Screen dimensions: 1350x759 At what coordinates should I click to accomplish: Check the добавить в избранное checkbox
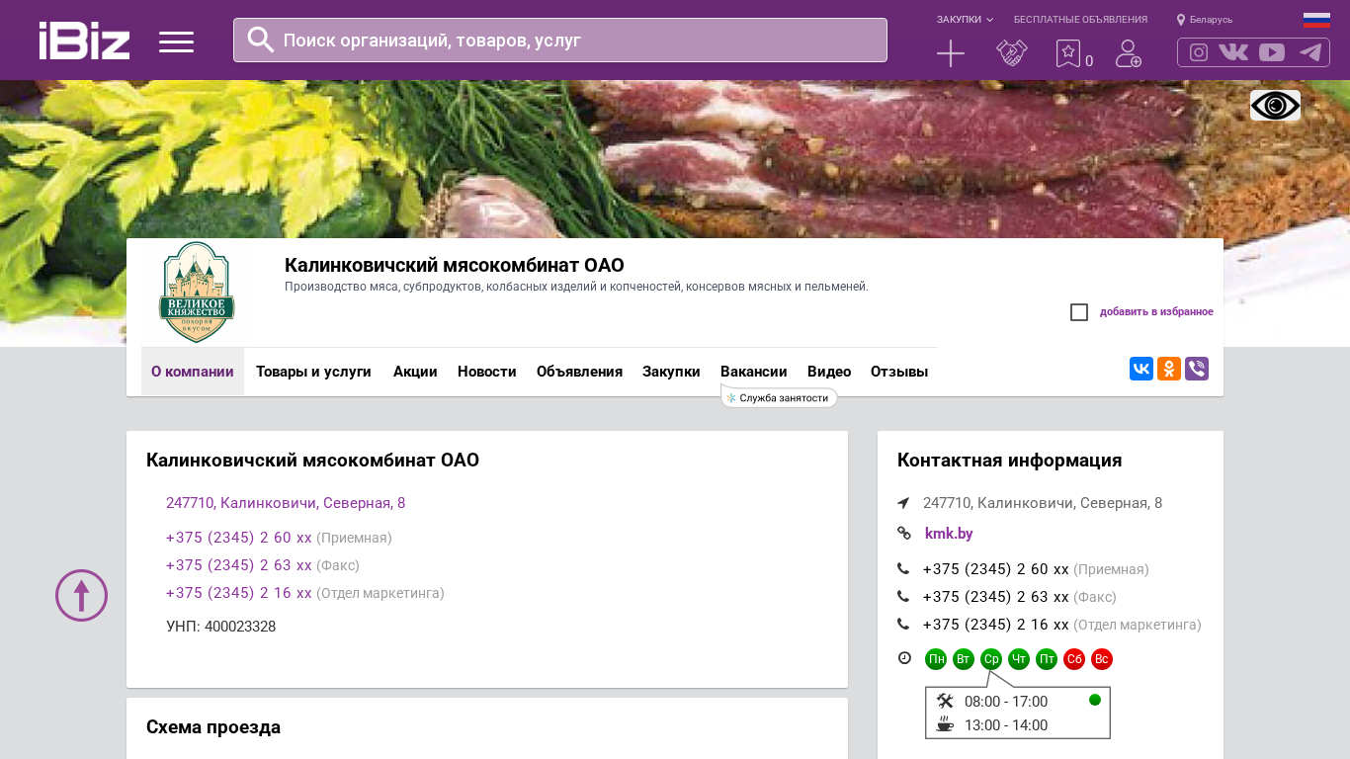pos(1079,312)
